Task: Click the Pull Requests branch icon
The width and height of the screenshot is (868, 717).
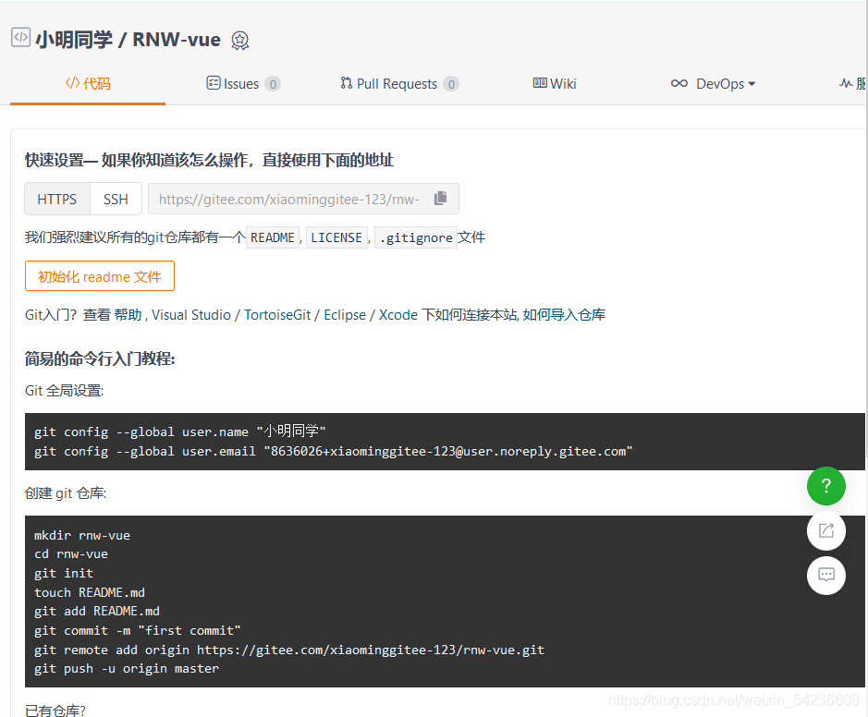Action: coord(346,83)
